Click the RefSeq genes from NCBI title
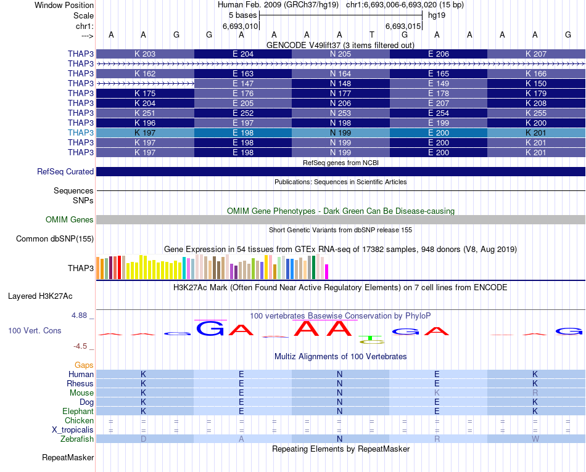 340,163
